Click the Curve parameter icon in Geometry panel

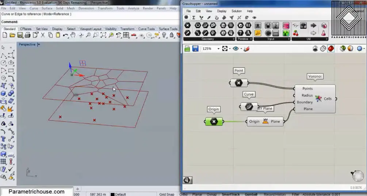pyautogui.click(x=205, y=25)
